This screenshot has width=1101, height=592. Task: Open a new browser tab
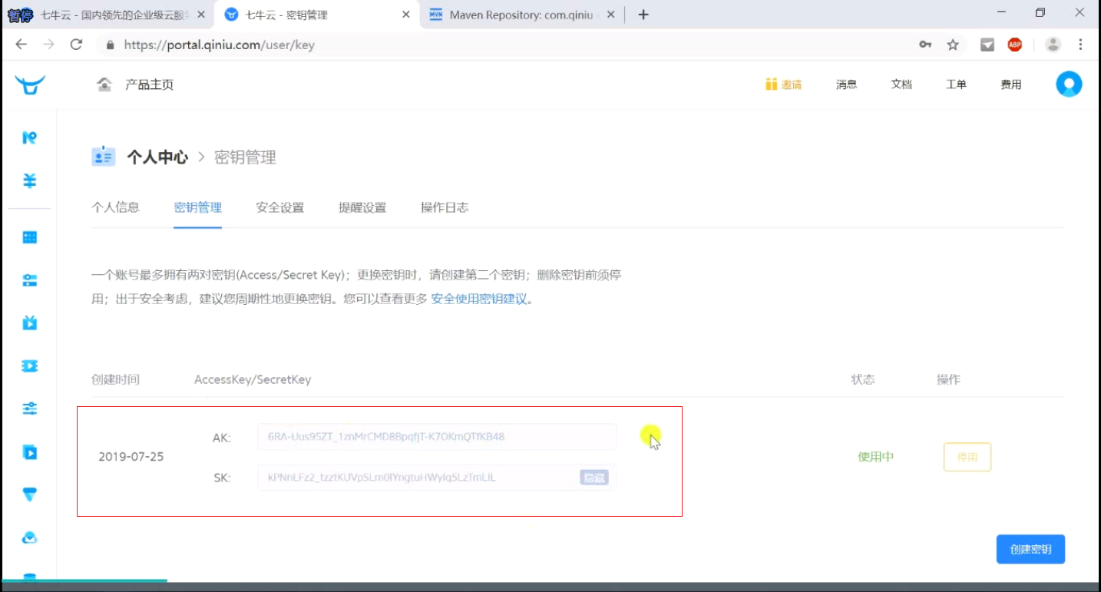pos(643,15)
